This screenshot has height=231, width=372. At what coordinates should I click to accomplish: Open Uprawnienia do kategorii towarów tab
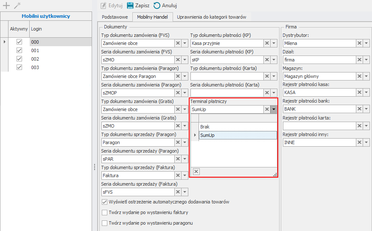pos(212,17)
